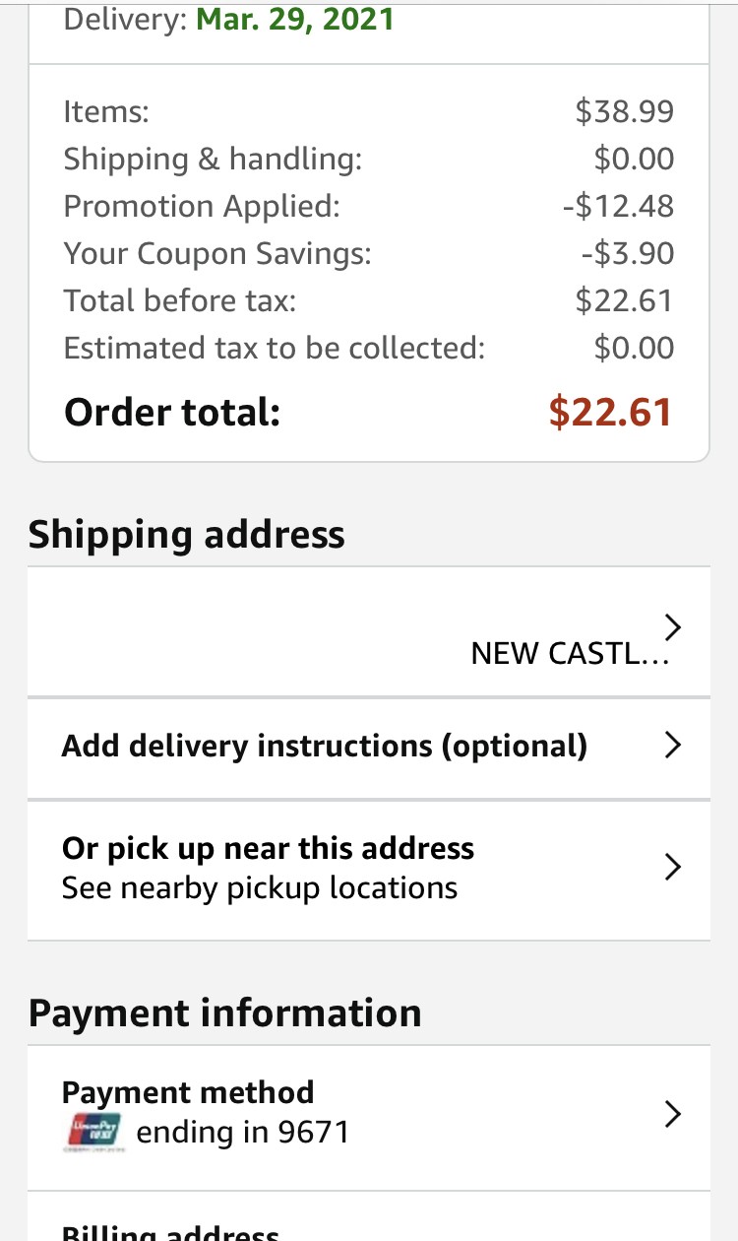Expand Add delivery instructions chevron arrow
This screenshot has width=738, height=1241.
coord(673,746)
